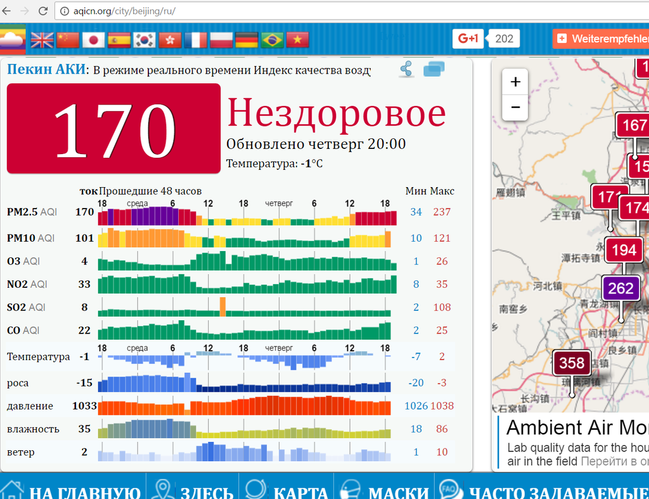
Task: Click the orange SO2 spike bar
Action: [222, 307]
